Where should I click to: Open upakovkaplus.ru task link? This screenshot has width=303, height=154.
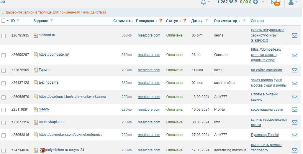pyautogui.click(x=52, y=122)
